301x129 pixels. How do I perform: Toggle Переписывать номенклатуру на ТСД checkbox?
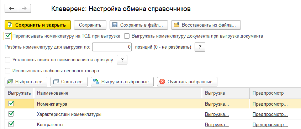pos(8,36)
